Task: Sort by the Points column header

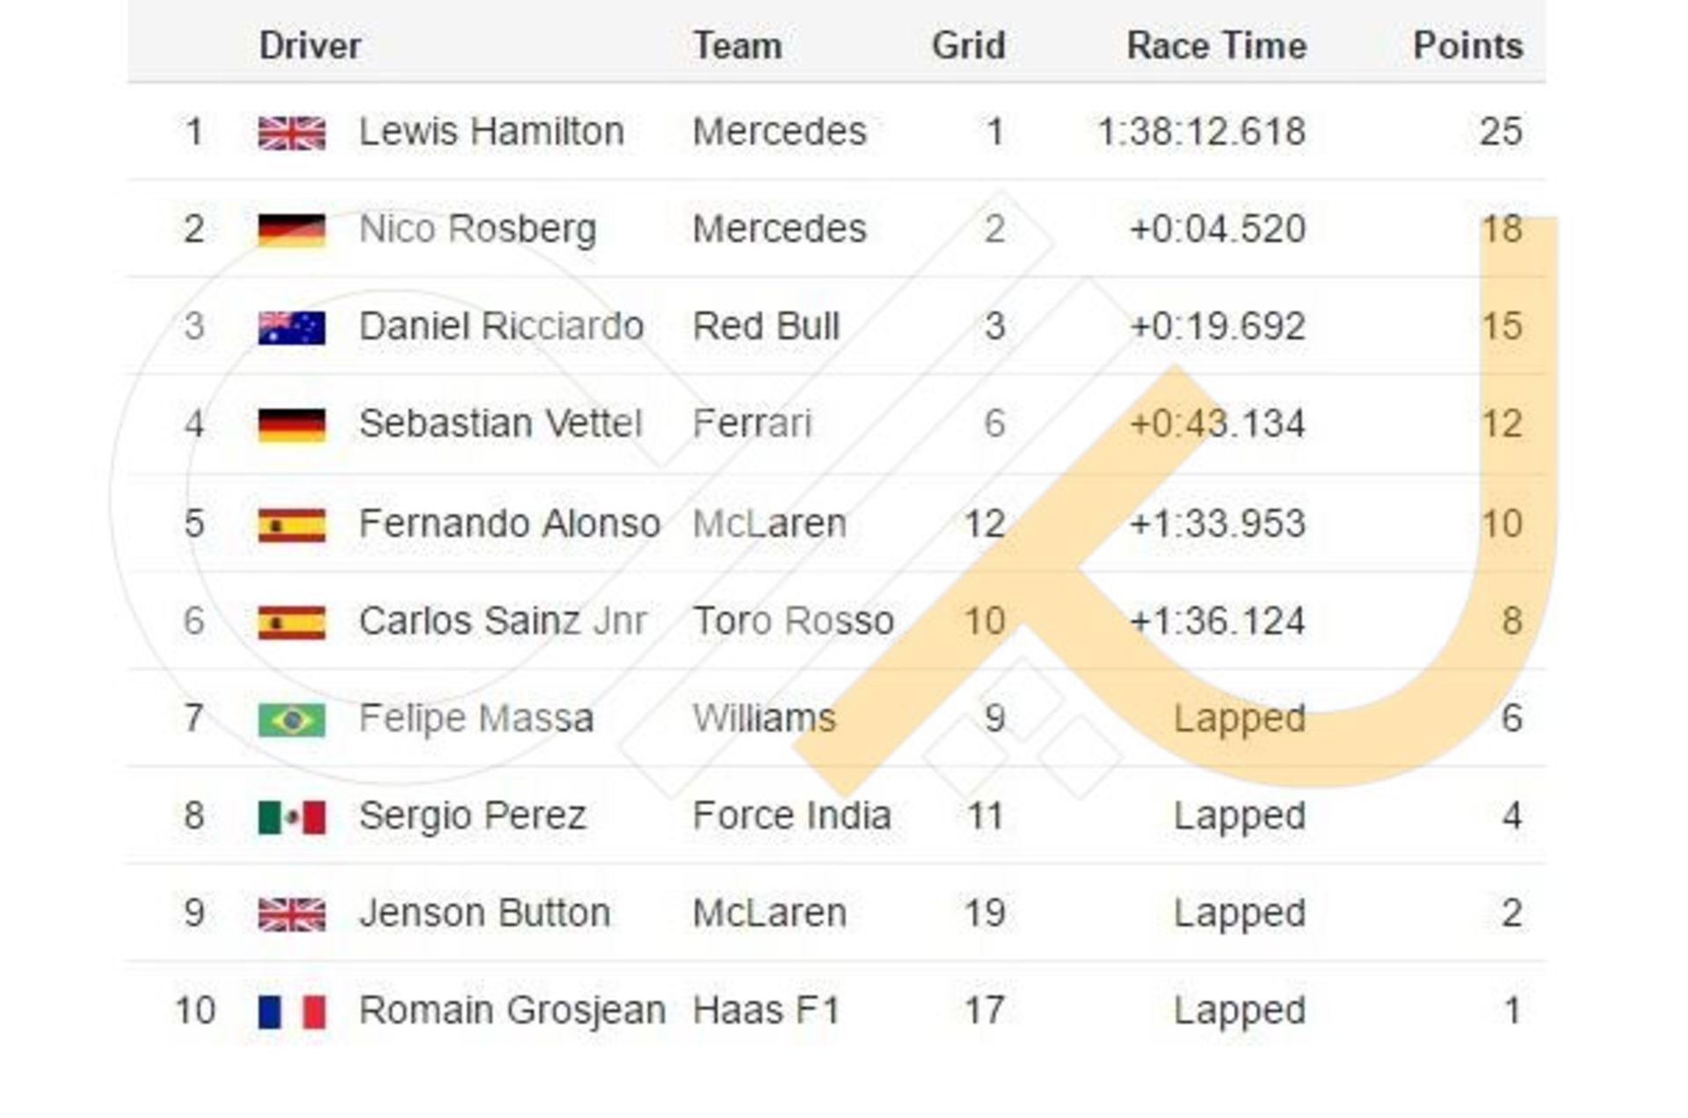Action: (x=1467, y=46)
